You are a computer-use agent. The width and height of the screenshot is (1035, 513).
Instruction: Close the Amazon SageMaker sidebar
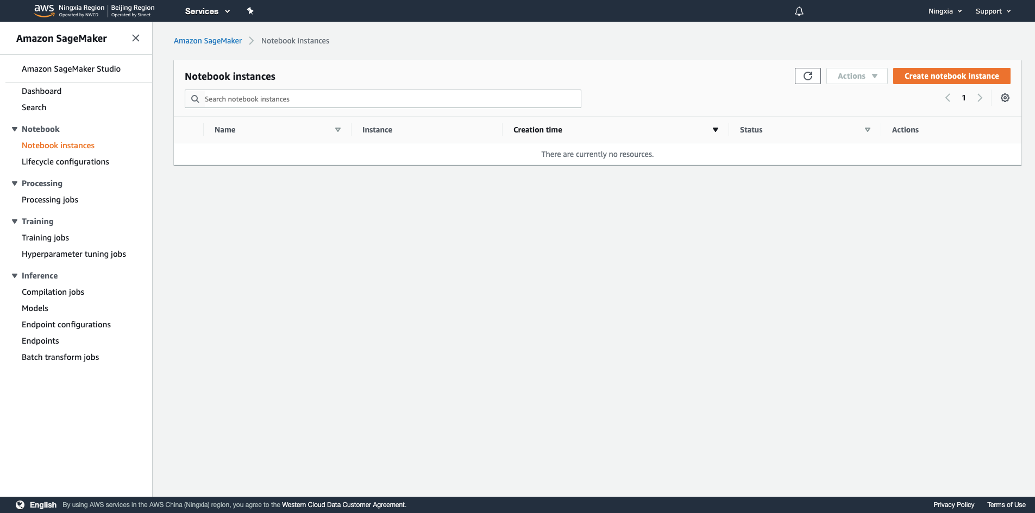(136, 38)
